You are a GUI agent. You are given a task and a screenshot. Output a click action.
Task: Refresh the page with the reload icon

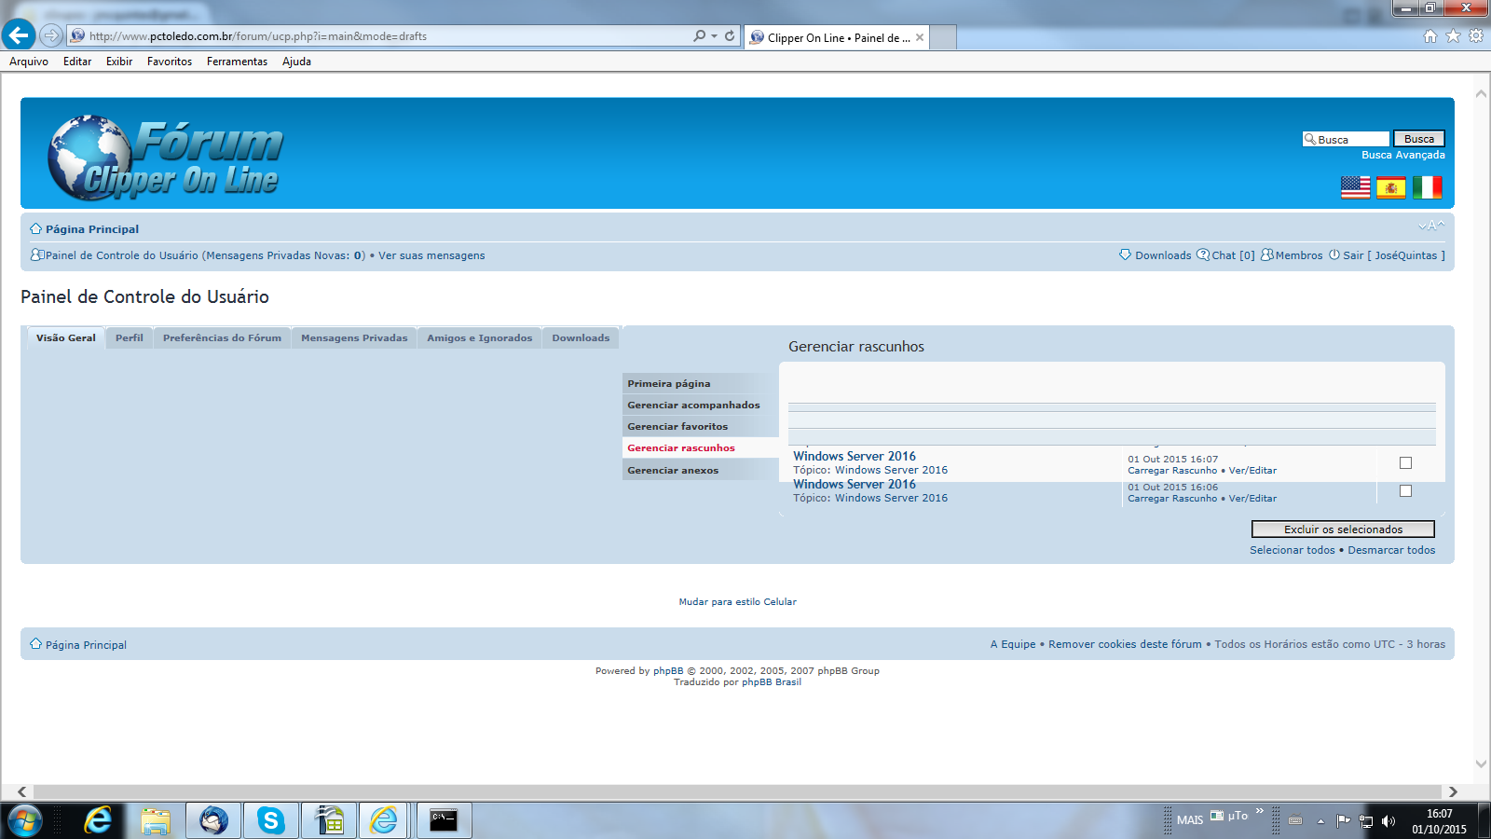[730, 36]
